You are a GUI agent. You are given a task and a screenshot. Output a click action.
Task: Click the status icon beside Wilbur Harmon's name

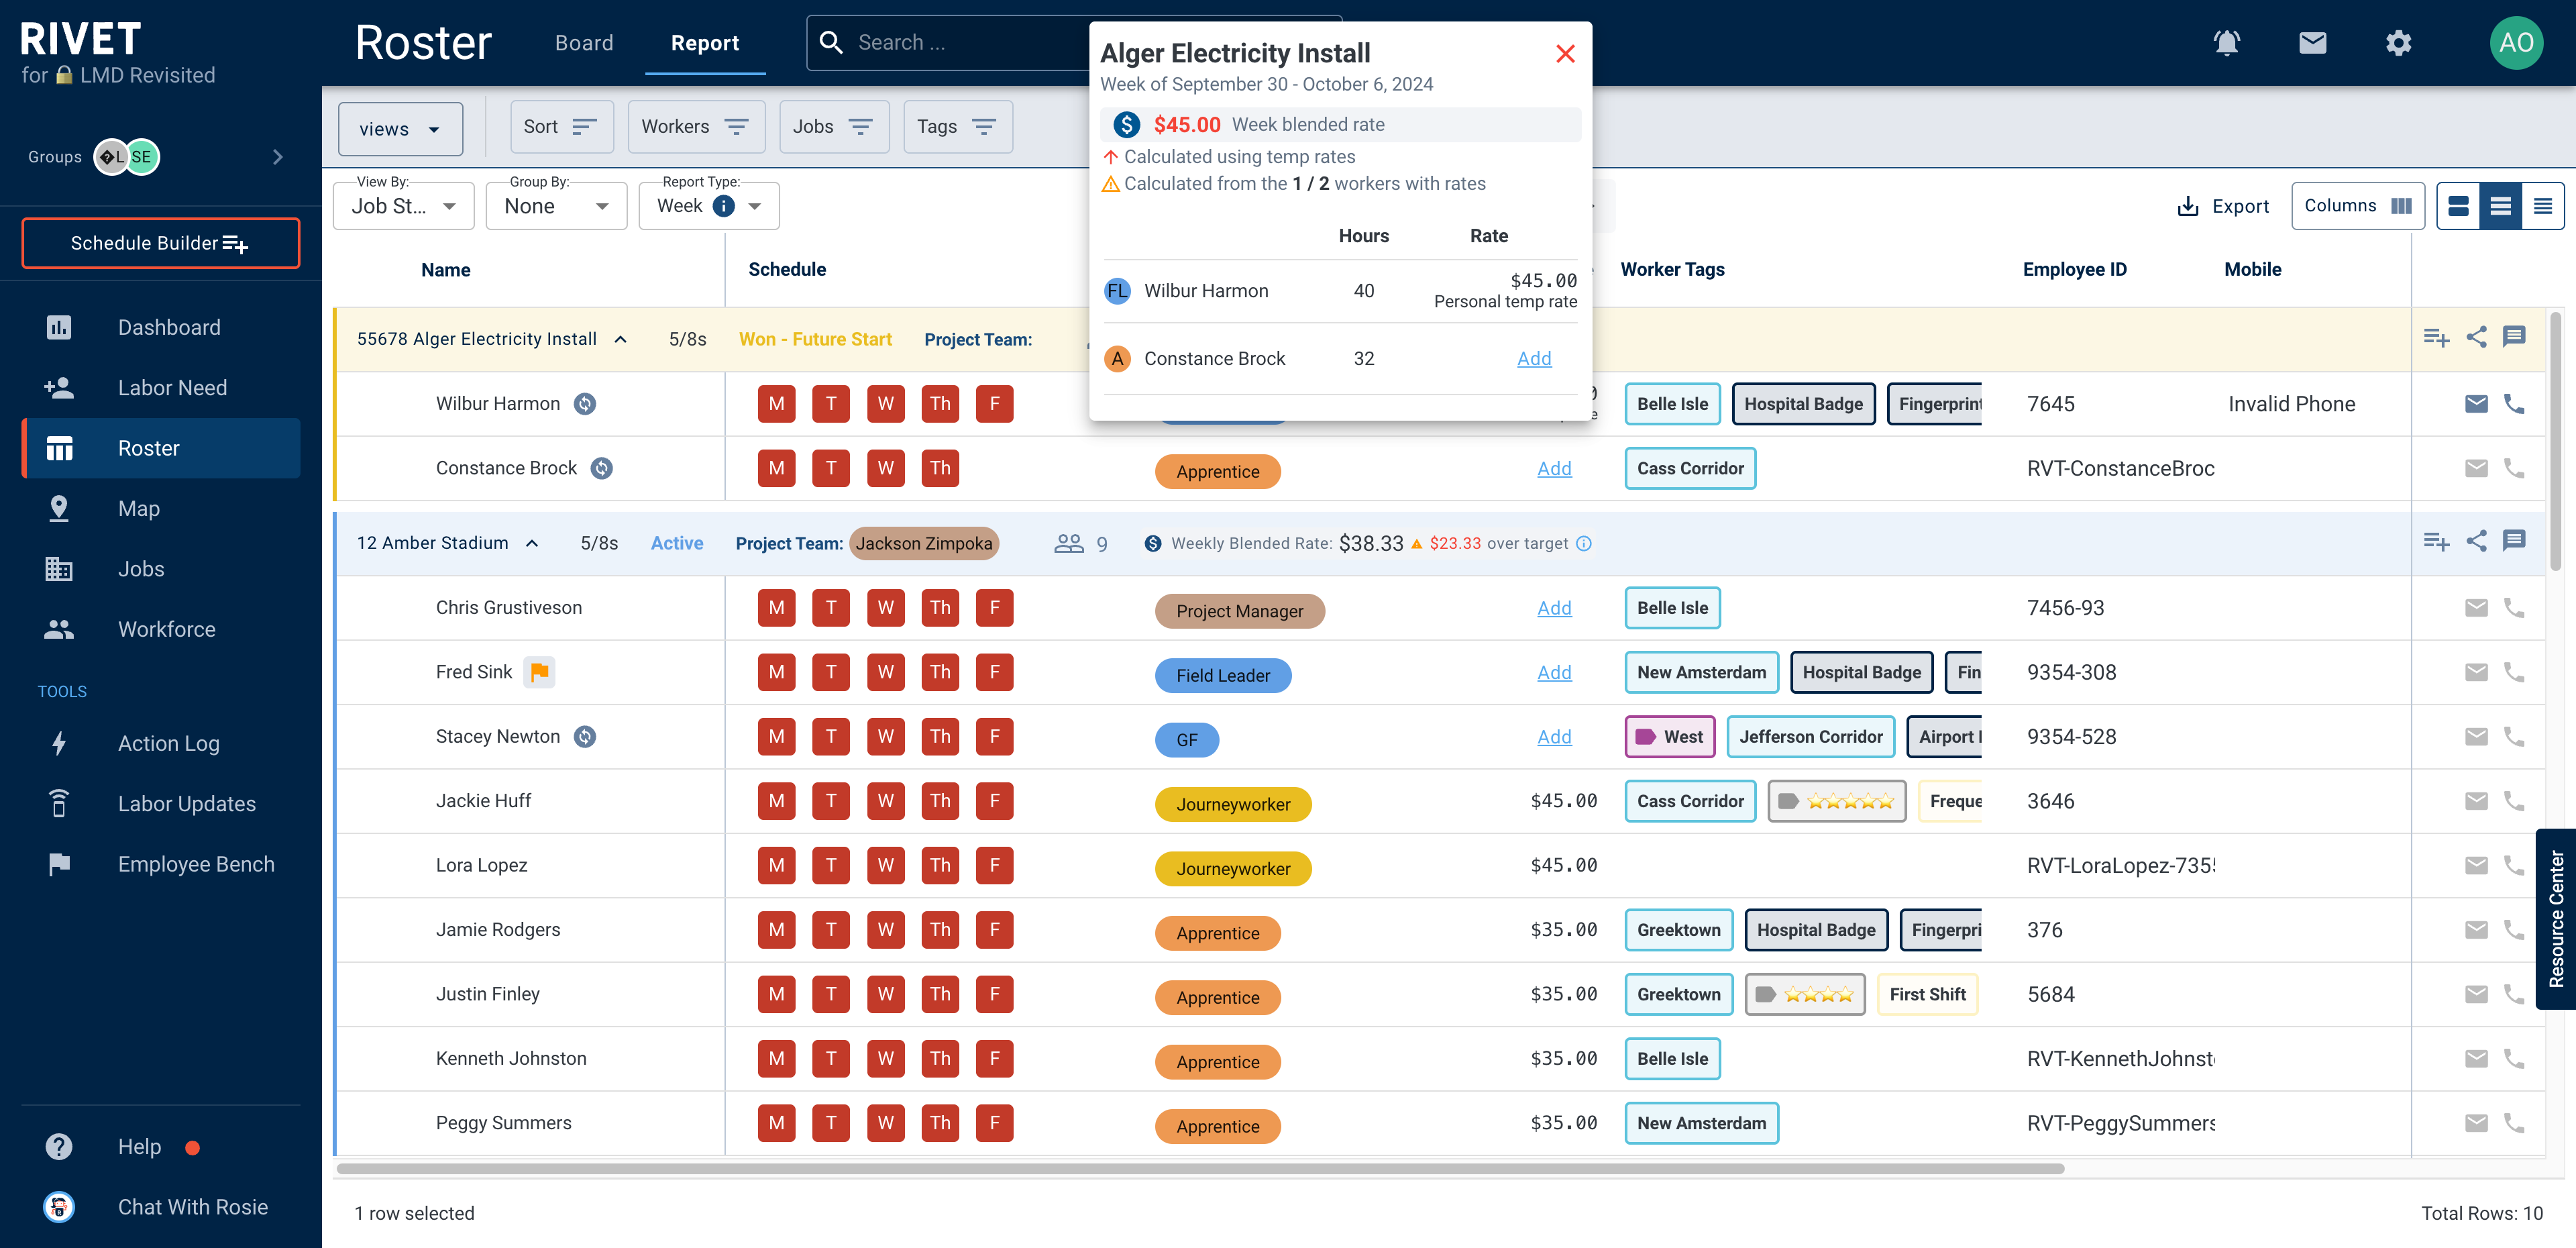pos(585,404)
